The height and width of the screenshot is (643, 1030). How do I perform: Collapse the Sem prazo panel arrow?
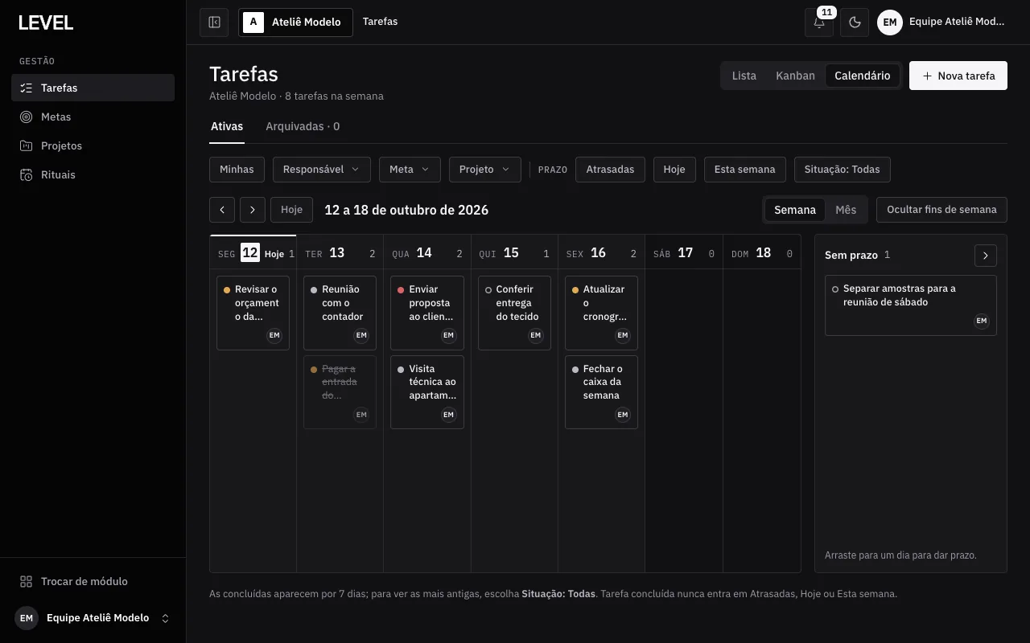point(986,256)
